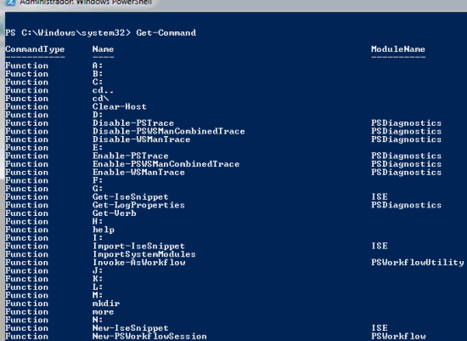Click New-PSWorkflowSession in the list

tap(149, 337)
